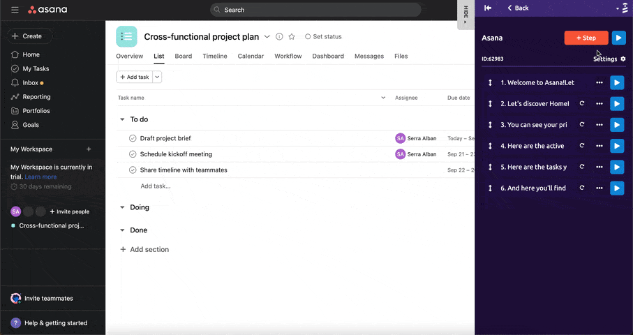
Task: Play step 3 You can see your pri
Action: tap(617, 125)
